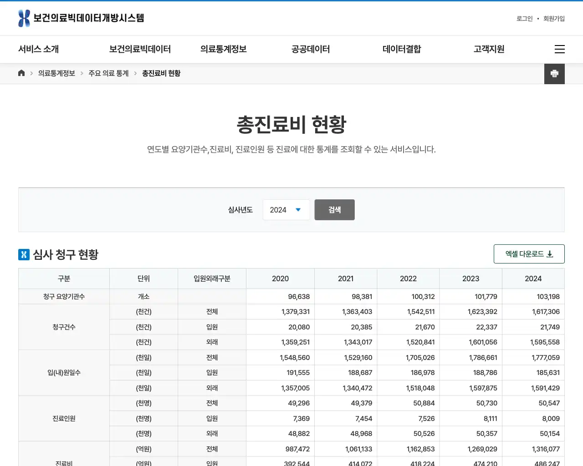583x466 pixels.
Task: Open the hamburger menu icon
Action: pyautogui.click(x=560, y=49)
